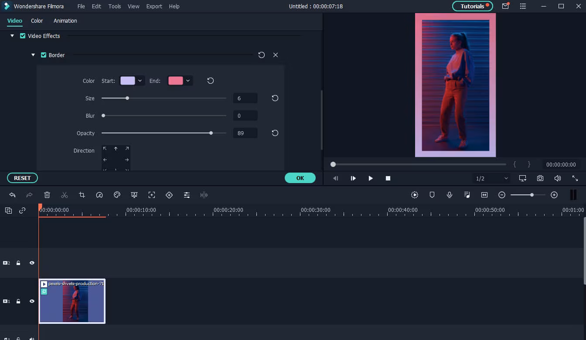Click the RESET button
This screenshot has height=340, width=586.
(22, 178)
